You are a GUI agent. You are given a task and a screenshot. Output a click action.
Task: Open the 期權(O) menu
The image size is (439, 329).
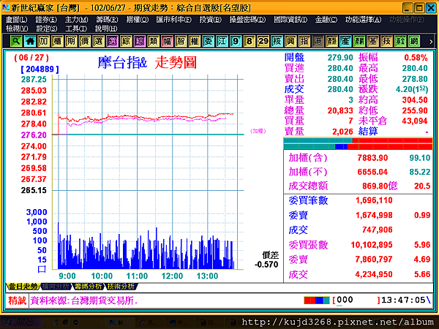tap(138, 20)
